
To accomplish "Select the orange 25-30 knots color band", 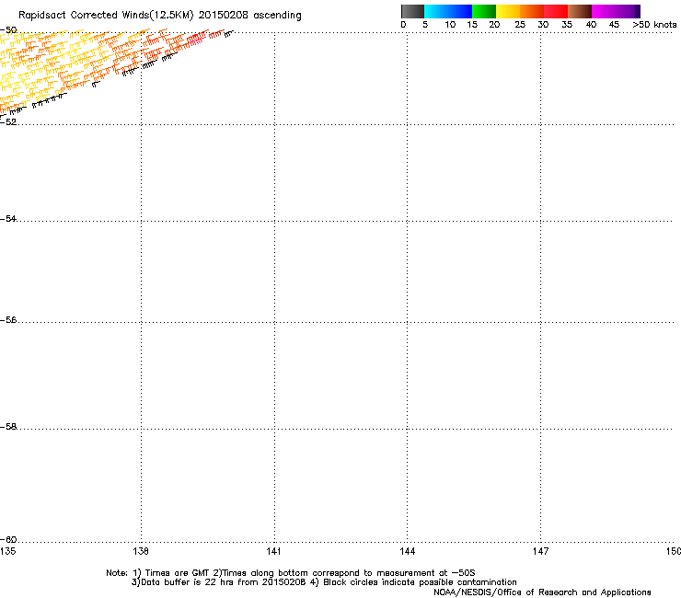I will (532, 11).
